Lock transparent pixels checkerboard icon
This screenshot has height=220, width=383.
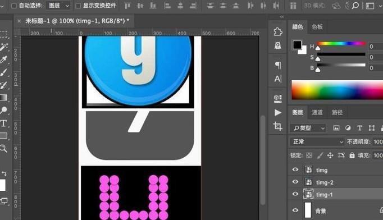309,155
